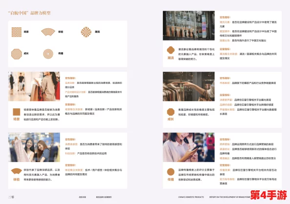Click the 国潮出海 indicator label
290x204 pixels.
(225, 41)
